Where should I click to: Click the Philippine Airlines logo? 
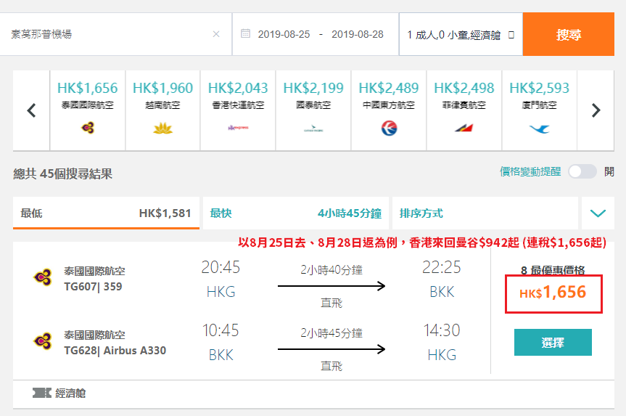(x=464, y=129)
